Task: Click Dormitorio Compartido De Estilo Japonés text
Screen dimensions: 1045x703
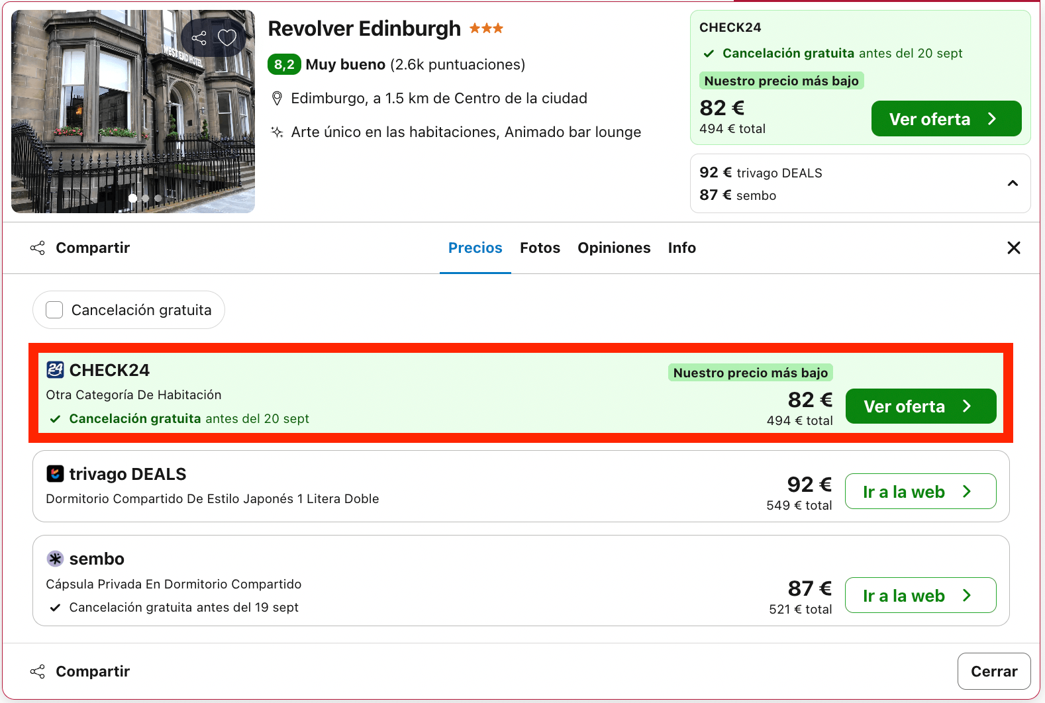Action: (213, 498)
